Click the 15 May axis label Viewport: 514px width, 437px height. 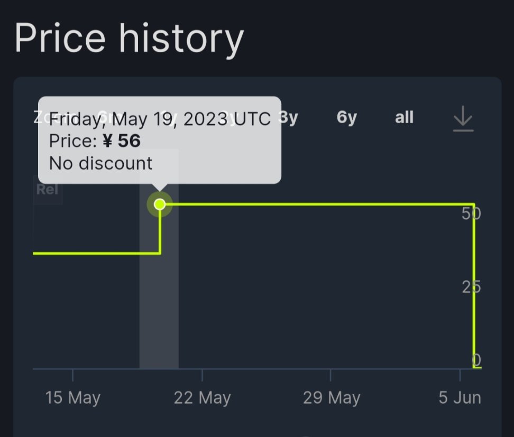pos(73,398)
